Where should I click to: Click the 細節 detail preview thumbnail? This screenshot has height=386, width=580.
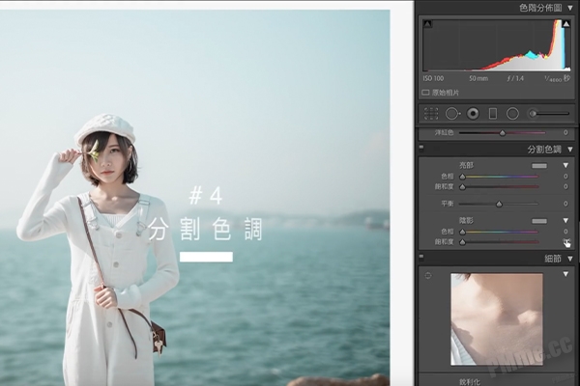pyautogui.click(x=497, y=319)
